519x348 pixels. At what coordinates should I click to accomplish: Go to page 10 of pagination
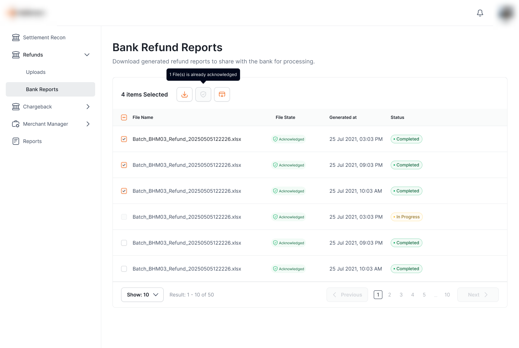click(x=447, y=295)
